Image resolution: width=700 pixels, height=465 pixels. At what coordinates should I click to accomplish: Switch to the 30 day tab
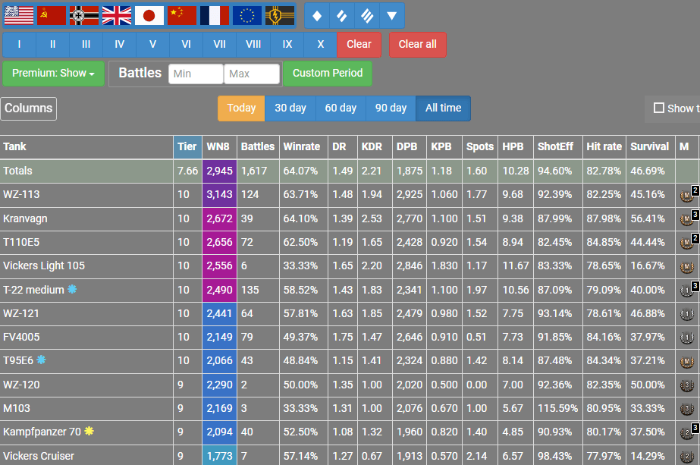click(x=290, y=108)
